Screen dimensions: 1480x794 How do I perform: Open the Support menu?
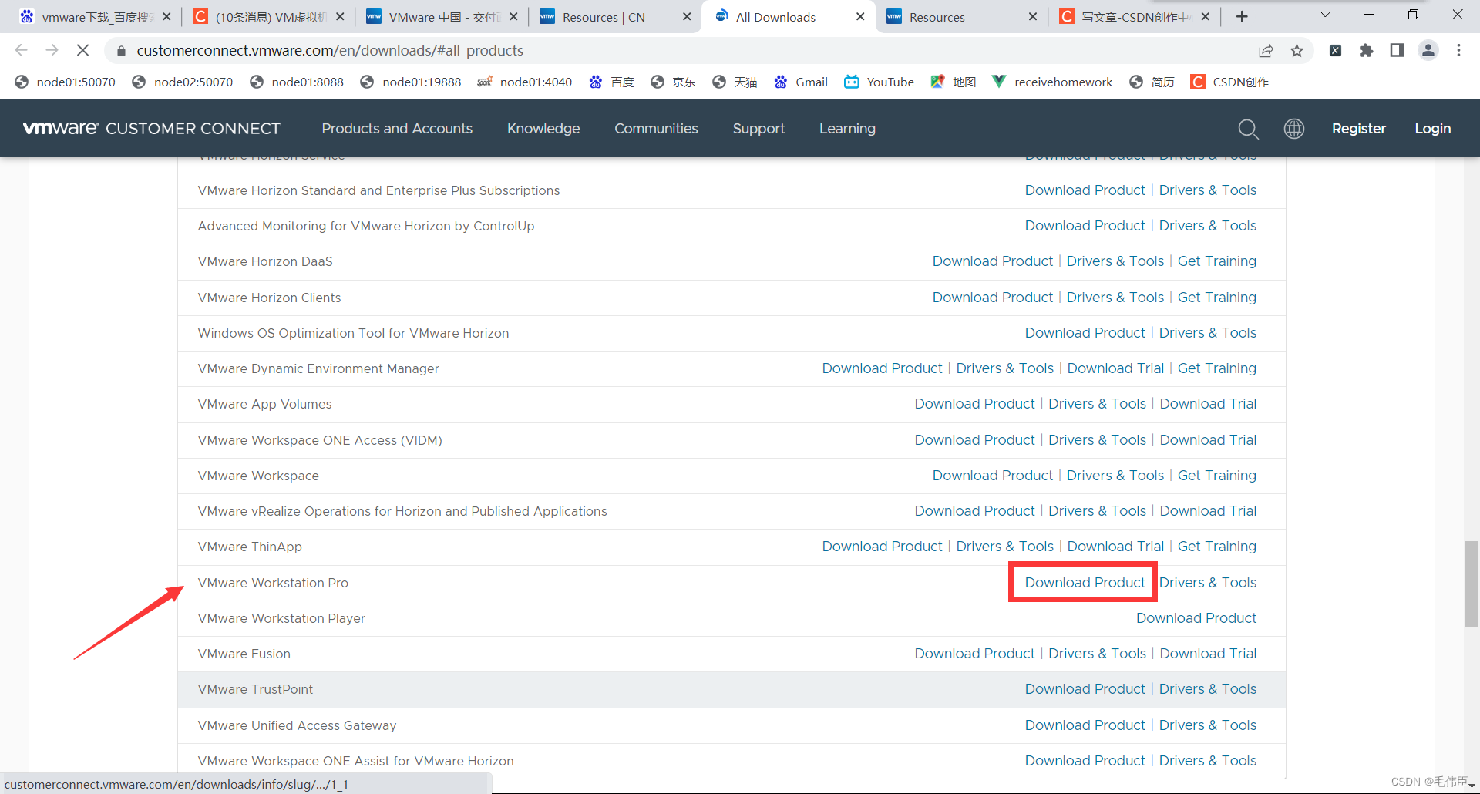pyautogui.click(x=758, y=129)
